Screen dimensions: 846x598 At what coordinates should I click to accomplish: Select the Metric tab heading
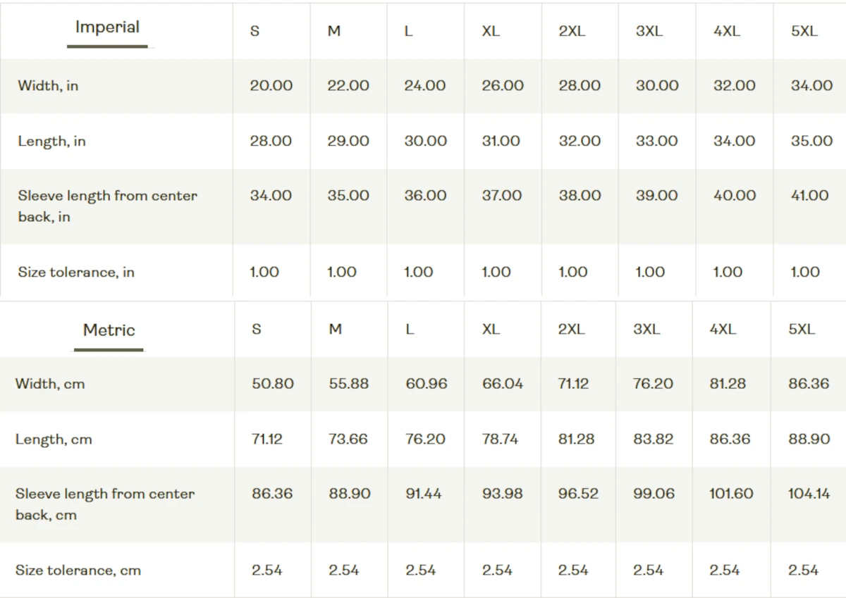[109, 330]
